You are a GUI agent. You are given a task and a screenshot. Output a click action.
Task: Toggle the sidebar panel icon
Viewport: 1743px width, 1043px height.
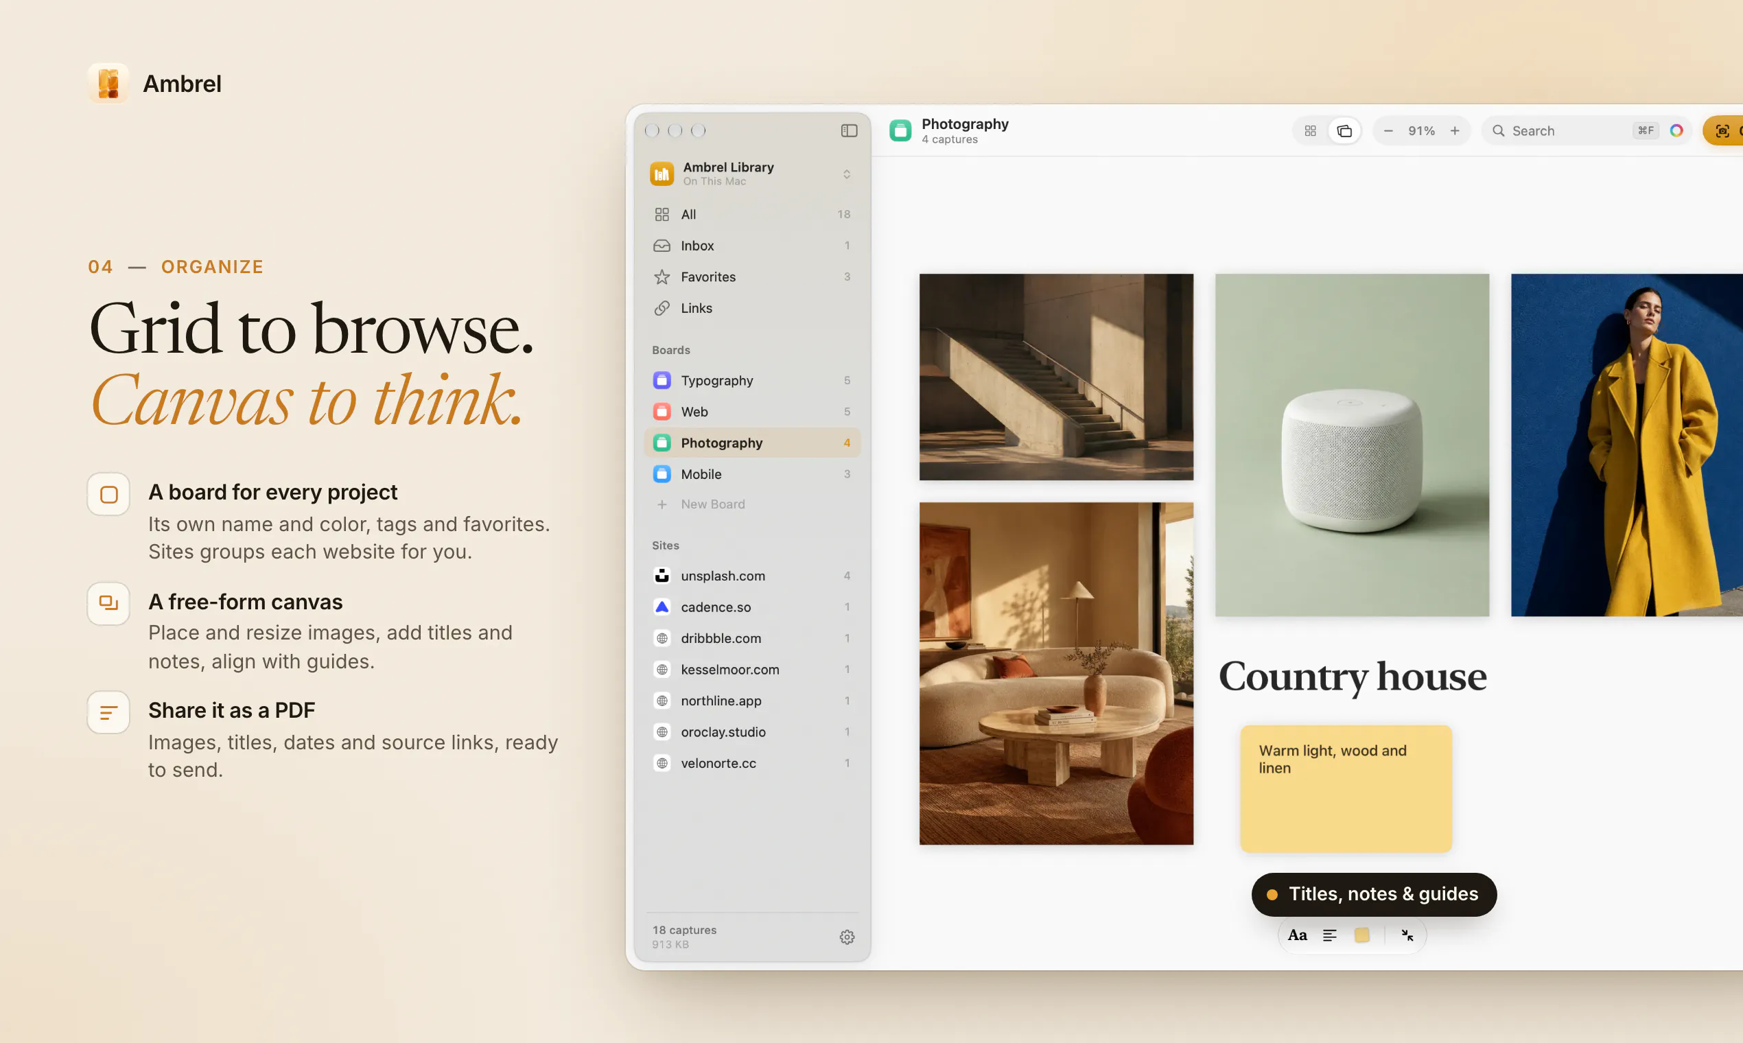tap(849, 131)
